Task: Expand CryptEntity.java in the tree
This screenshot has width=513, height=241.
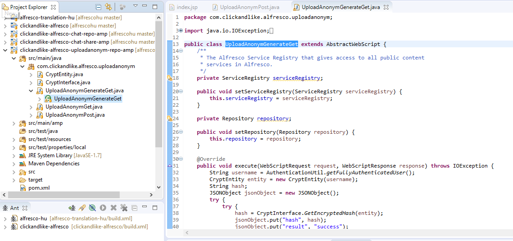Action: (x=31, y=74)
